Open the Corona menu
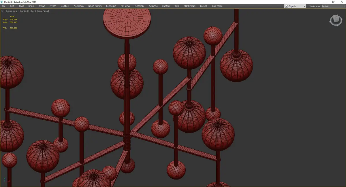The width and height of the screenshot is (346, 187). (204, 6)
